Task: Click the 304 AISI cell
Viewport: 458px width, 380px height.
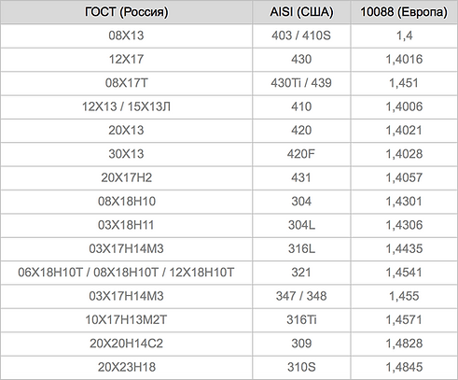Action: 301,202
